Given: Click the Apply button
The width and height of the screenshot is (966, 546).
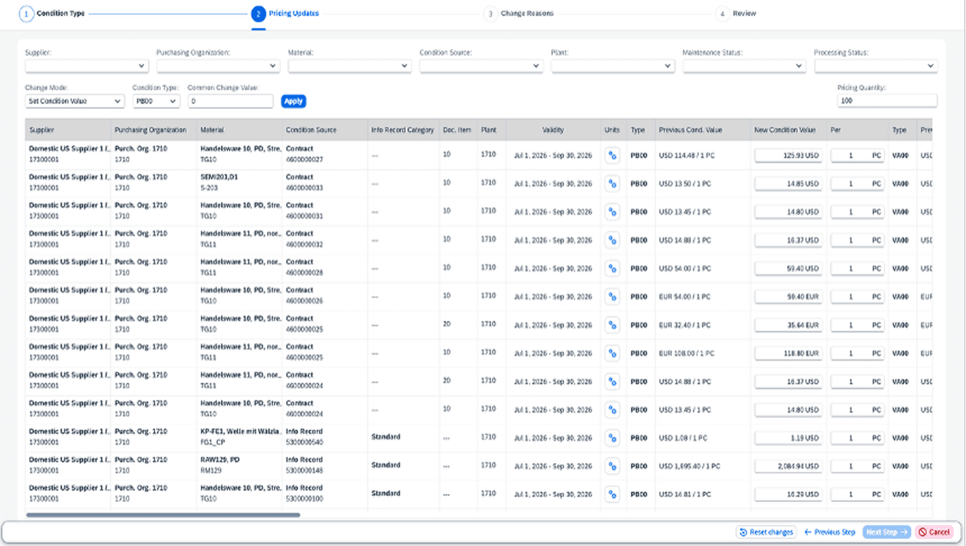Looking at the screenshot, I should (293, 101).
